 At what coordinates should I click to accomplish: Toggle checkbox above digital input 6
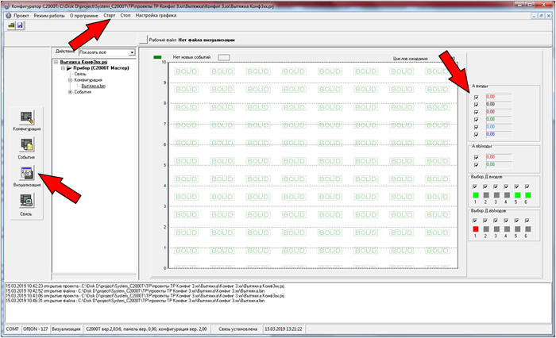[x=527, y=186]
